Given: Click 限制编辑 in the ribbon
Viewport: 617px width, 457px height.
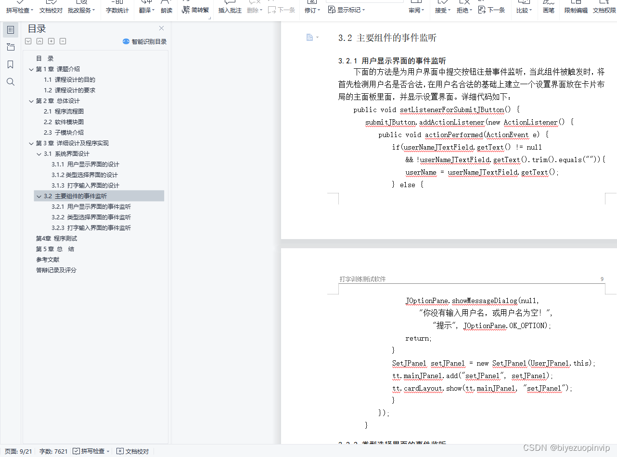Looking at the screenshot, I should click(x=576, y=10).
